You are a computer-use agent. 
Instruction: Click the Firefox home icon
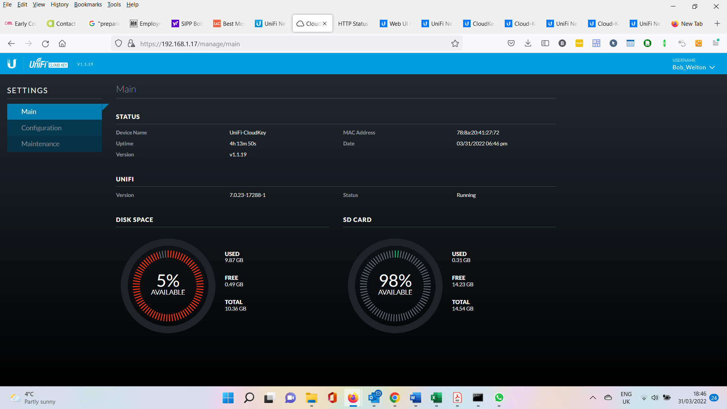point(62,44)
